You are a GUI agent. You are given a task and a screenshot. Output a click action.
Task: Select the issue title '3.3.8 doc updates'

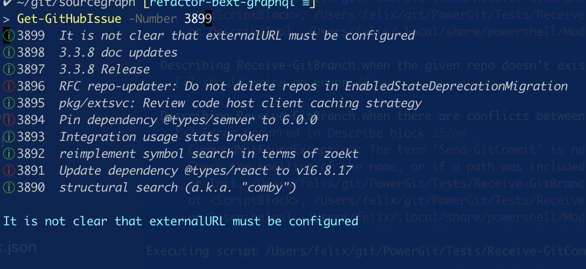pyautogui.click(x=118, y=53)
